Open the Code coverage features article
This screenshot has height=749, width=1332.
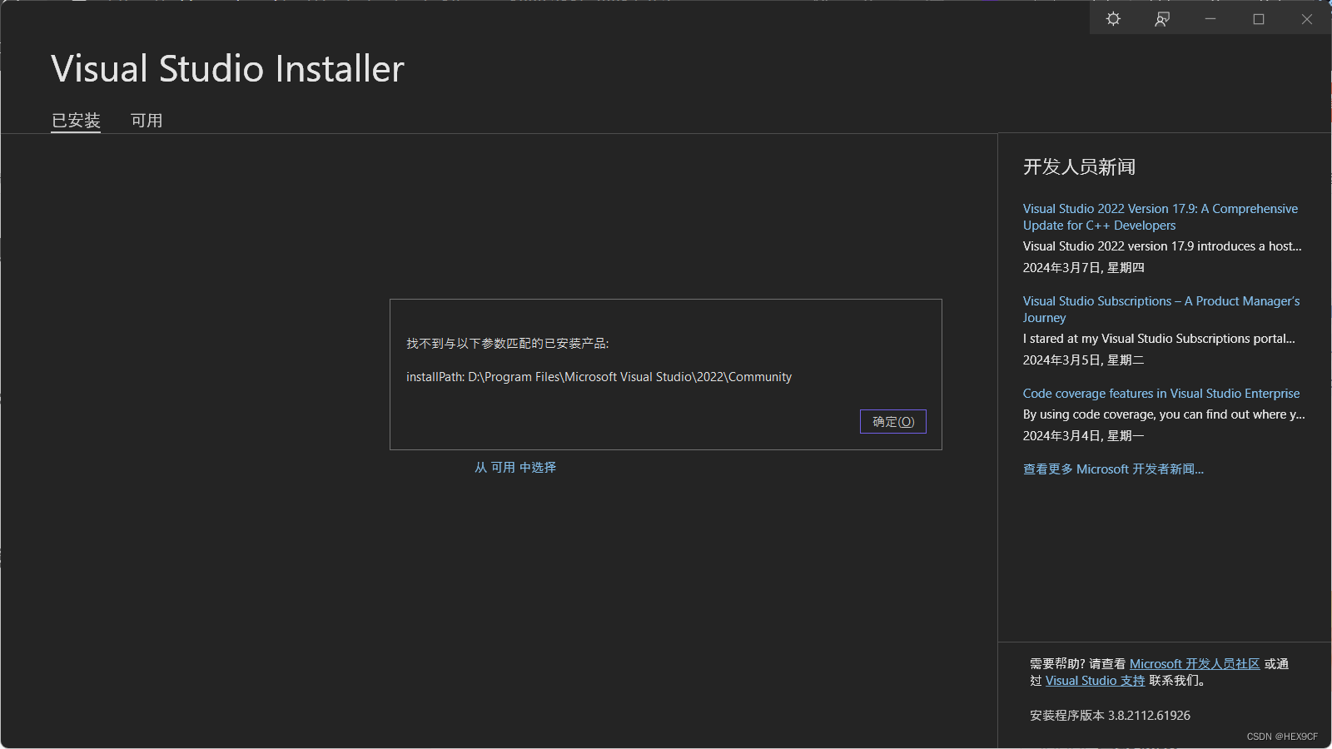coord(1161,393)
